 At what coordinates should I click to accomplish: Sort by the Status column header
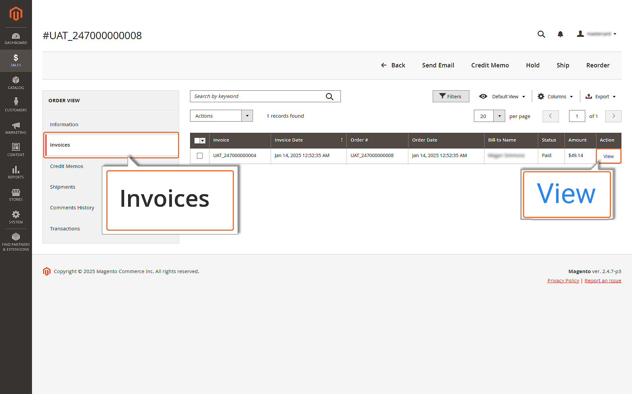coord(551,140)
